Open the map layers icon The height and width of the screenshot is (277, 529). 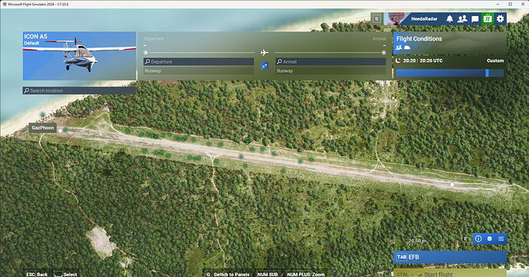coord(490,239)
